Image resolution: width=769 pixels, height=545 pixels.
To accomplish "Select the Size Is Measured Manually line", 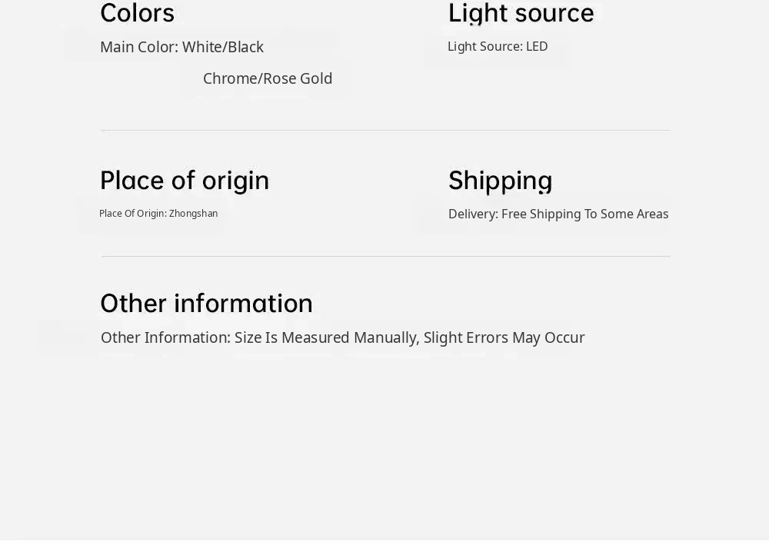I will point(342,337).
